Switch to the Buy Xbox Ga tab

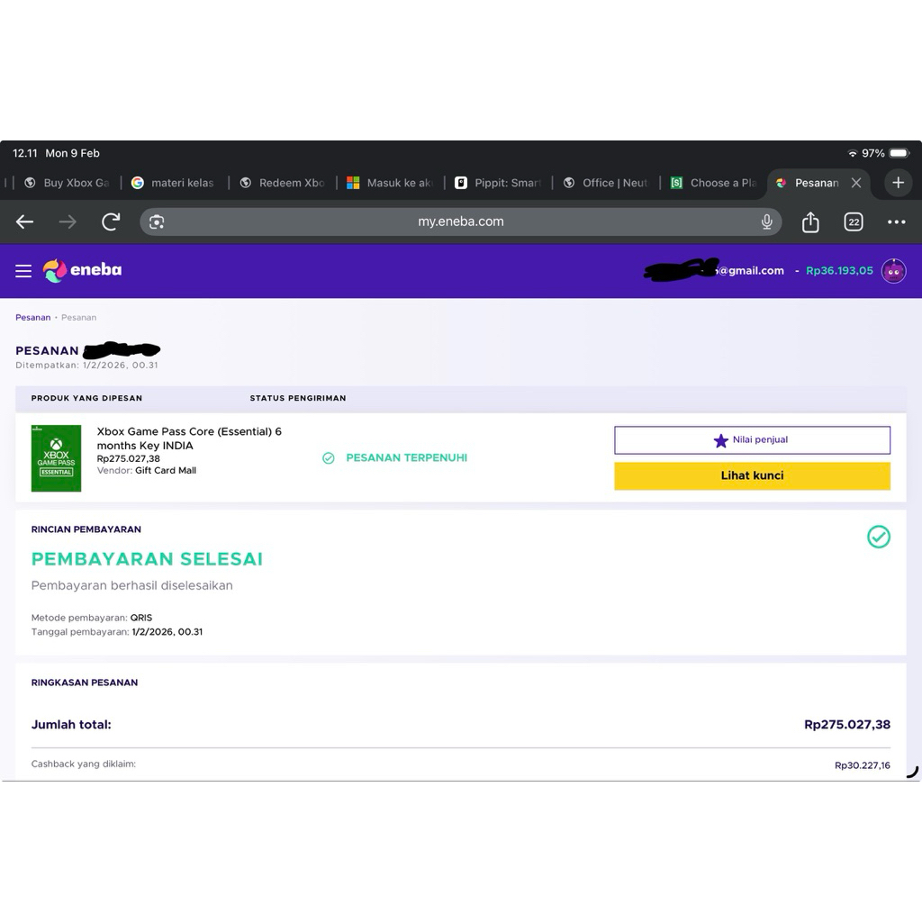pyautogui.click(x=67, y=183)
